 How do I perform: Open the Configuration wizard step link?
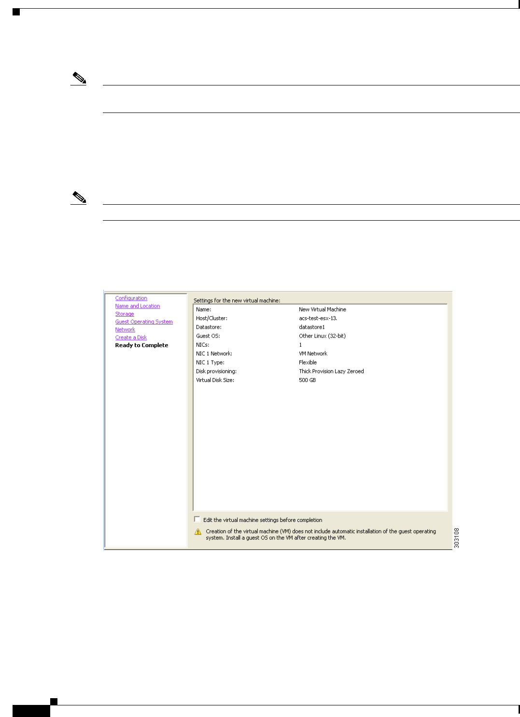coord(131,298)
